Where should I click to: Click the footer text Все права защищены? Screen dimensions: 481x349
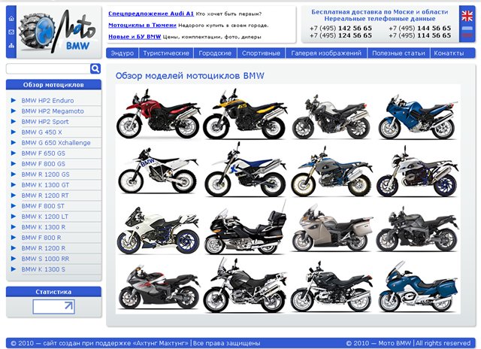[227, 343]
